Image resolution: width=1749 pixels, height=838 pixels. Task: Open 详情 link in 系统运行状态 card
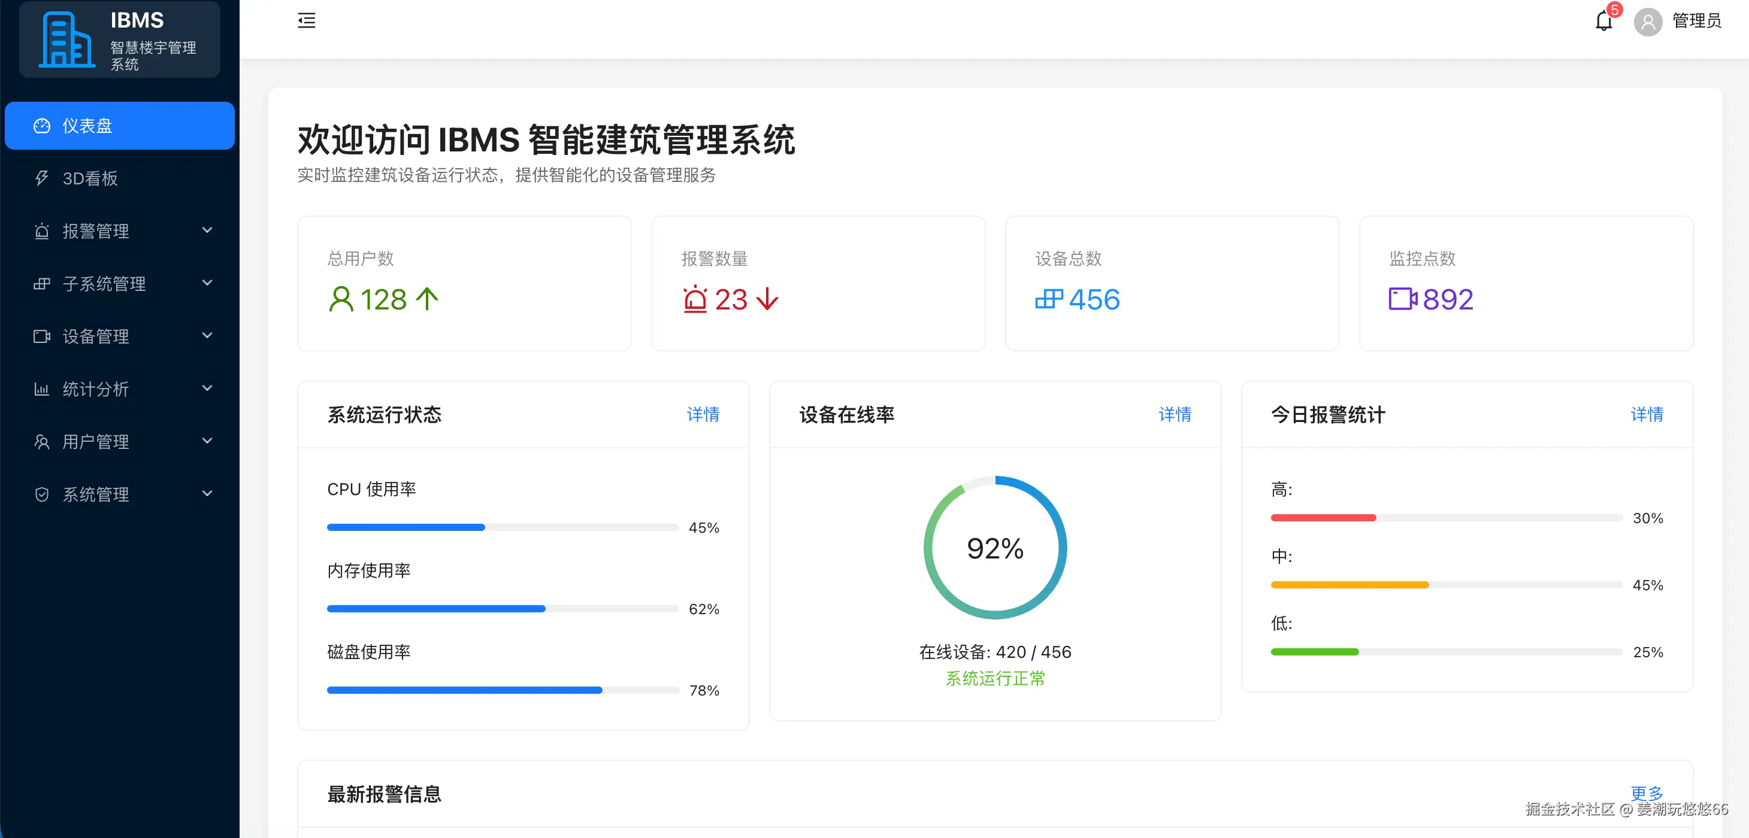pyautogui.click(x=702, y=414)
